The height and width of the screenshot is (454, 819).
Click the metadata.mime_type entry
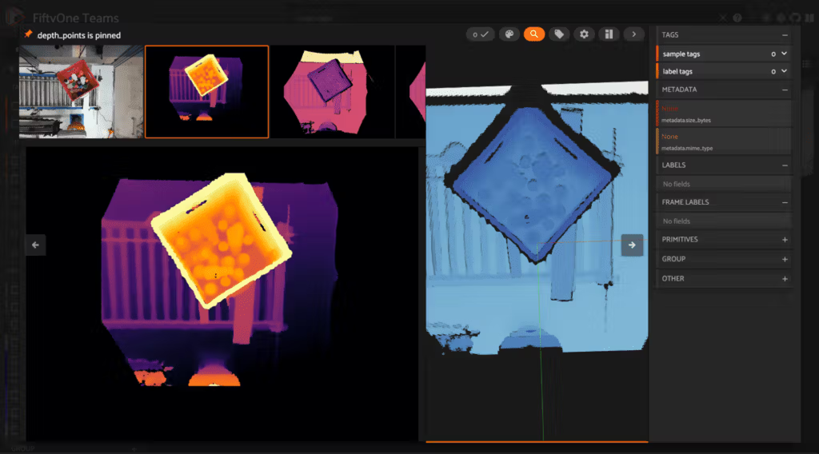pyautogui.click(x=724, y=141)
